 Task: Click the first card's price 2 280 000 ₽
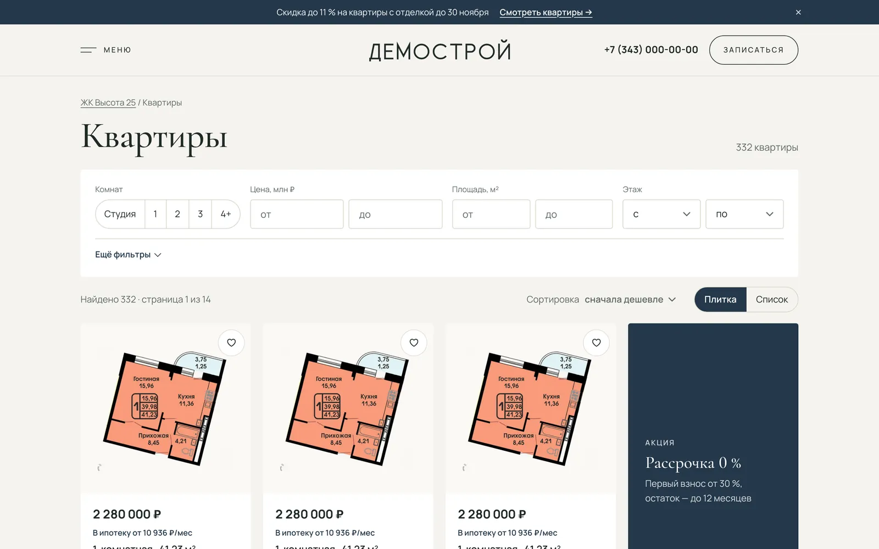coord(127,514)
